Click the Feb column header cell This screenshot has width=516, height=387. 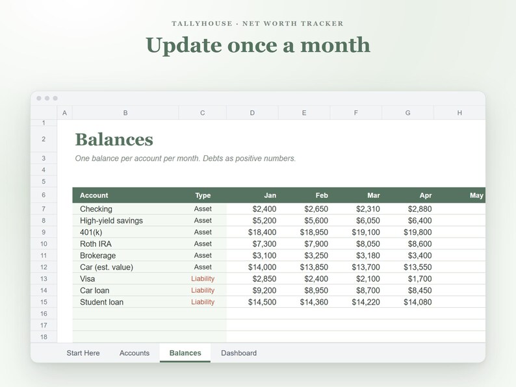click(304, 195)
